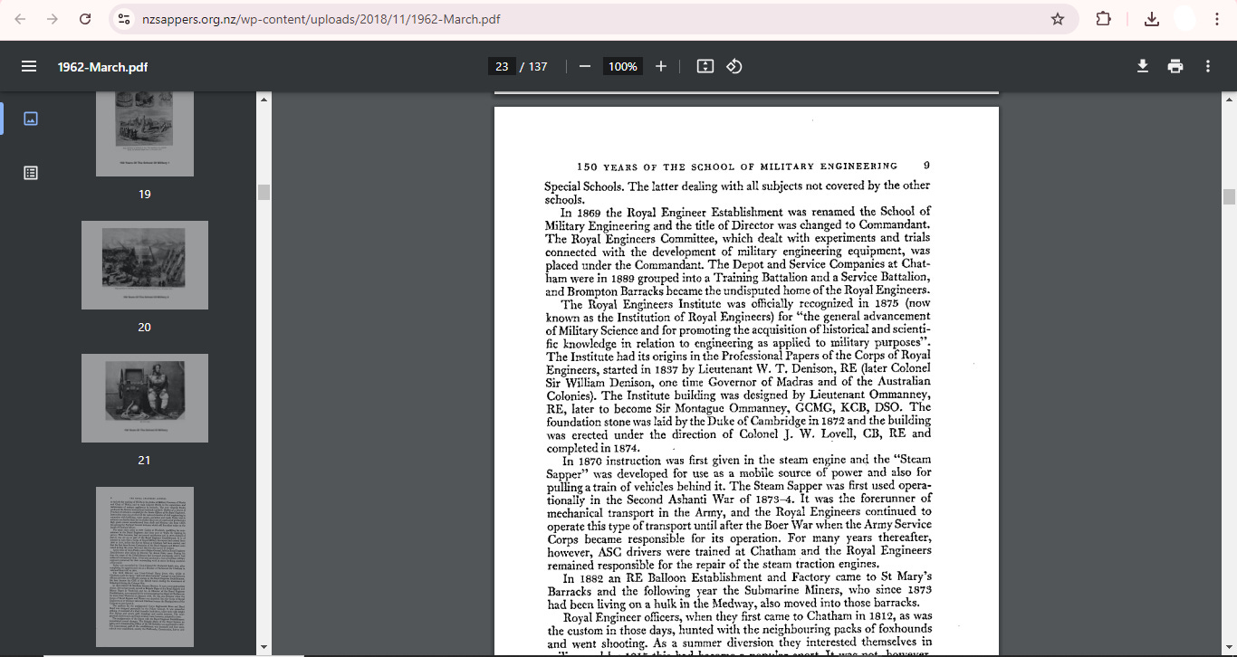The image size is (1237, 657).
Task: Click the address bar URL nzsappers.org.nz
Action: click(321, 19)
